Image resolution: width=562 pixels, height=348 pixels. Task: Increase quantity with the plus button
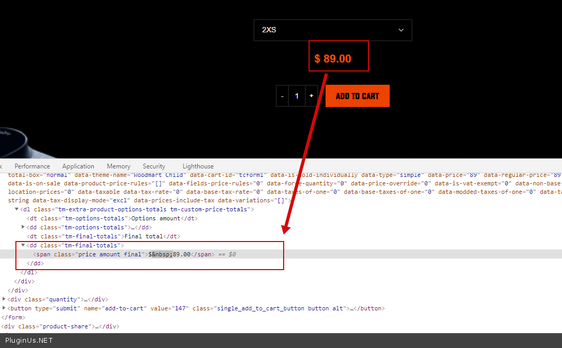pyautogui.click(x=311, y=96)
